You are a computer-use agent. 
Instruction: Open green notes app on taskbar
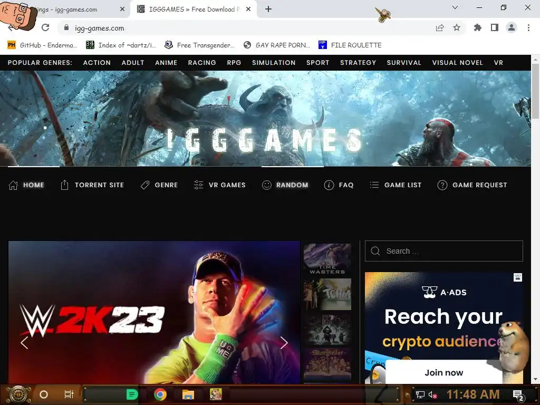132,394
